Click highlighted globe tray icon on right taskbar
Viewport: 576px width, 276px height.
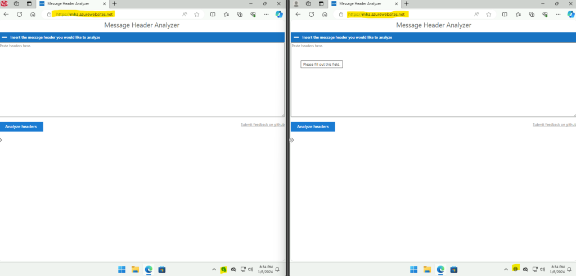(x=515, y=269)
